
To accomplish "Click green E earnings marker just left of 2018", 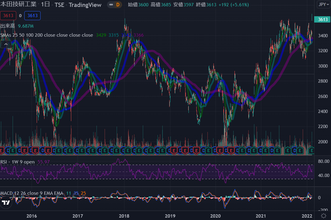I will pos(116,151).
